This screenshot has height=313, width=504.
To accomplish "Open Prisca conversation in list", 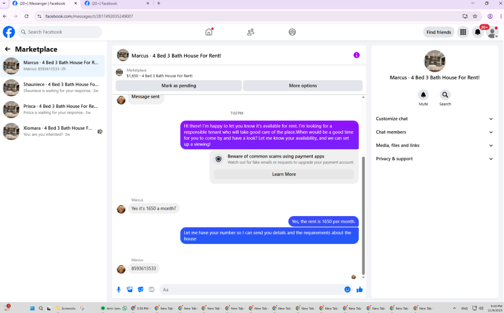I will coord(53,109).
